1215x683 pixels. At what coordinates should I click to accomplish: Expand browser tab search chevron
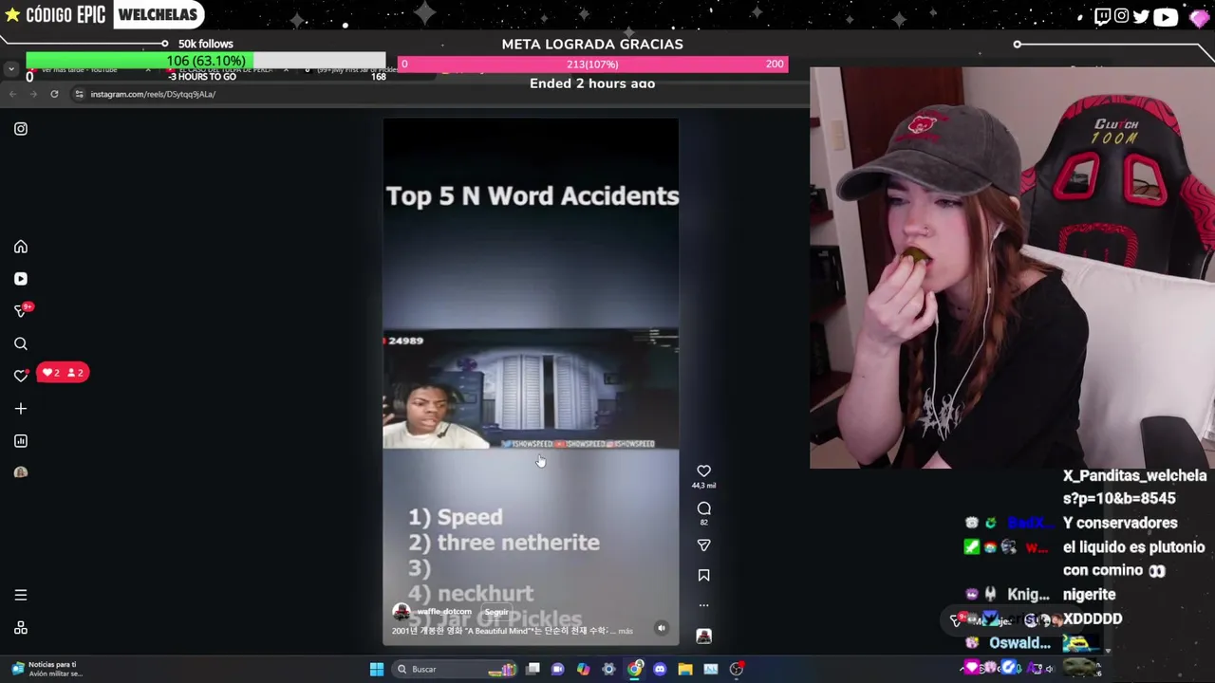[x=10, y=69]
